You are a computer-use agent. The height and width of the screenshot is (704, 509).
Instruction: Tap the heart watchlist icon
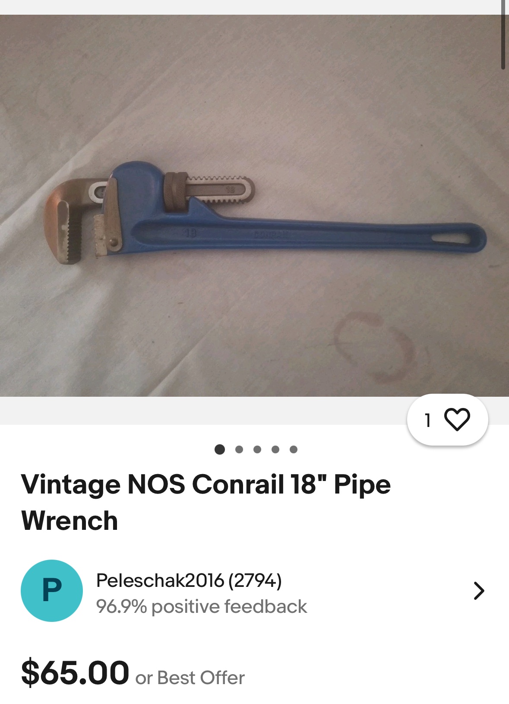457,420
